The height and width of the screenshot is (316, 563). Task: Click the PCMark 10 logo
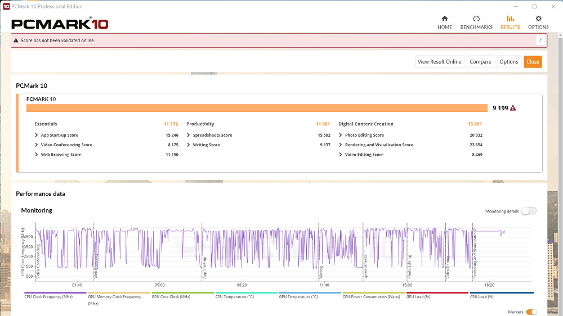coord(60,24)
